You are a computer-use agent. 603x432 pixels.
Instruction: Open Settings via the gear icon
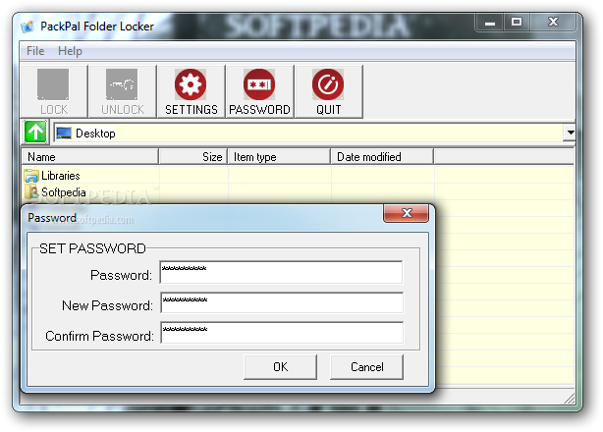191,84
